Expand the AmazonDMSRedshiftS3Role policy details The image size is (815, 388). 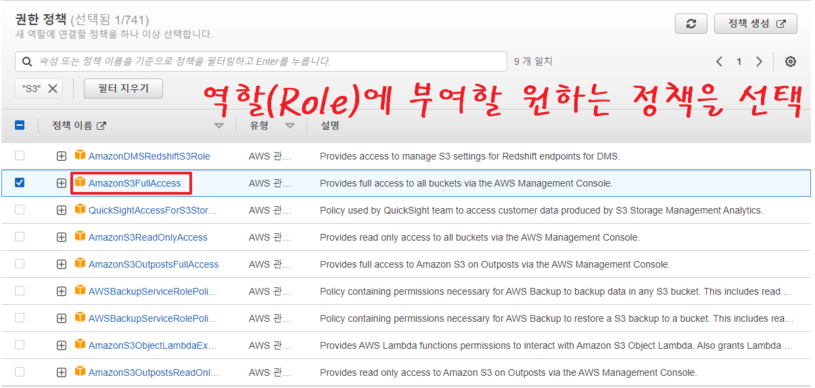[62, 156]
